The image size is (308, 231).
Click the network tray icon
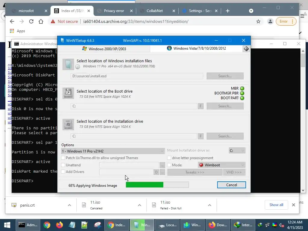click(x=267, y=225)
